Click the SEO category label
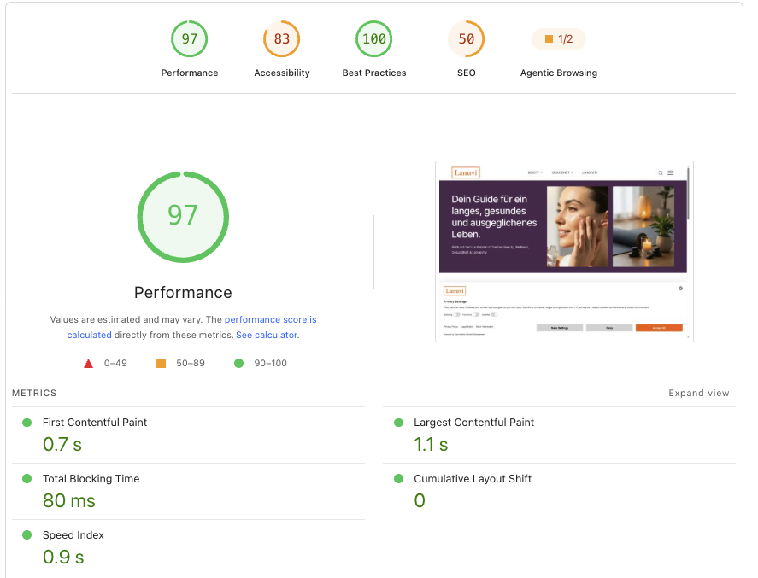Screen dimensions: 758x578 tap(467, 73)
